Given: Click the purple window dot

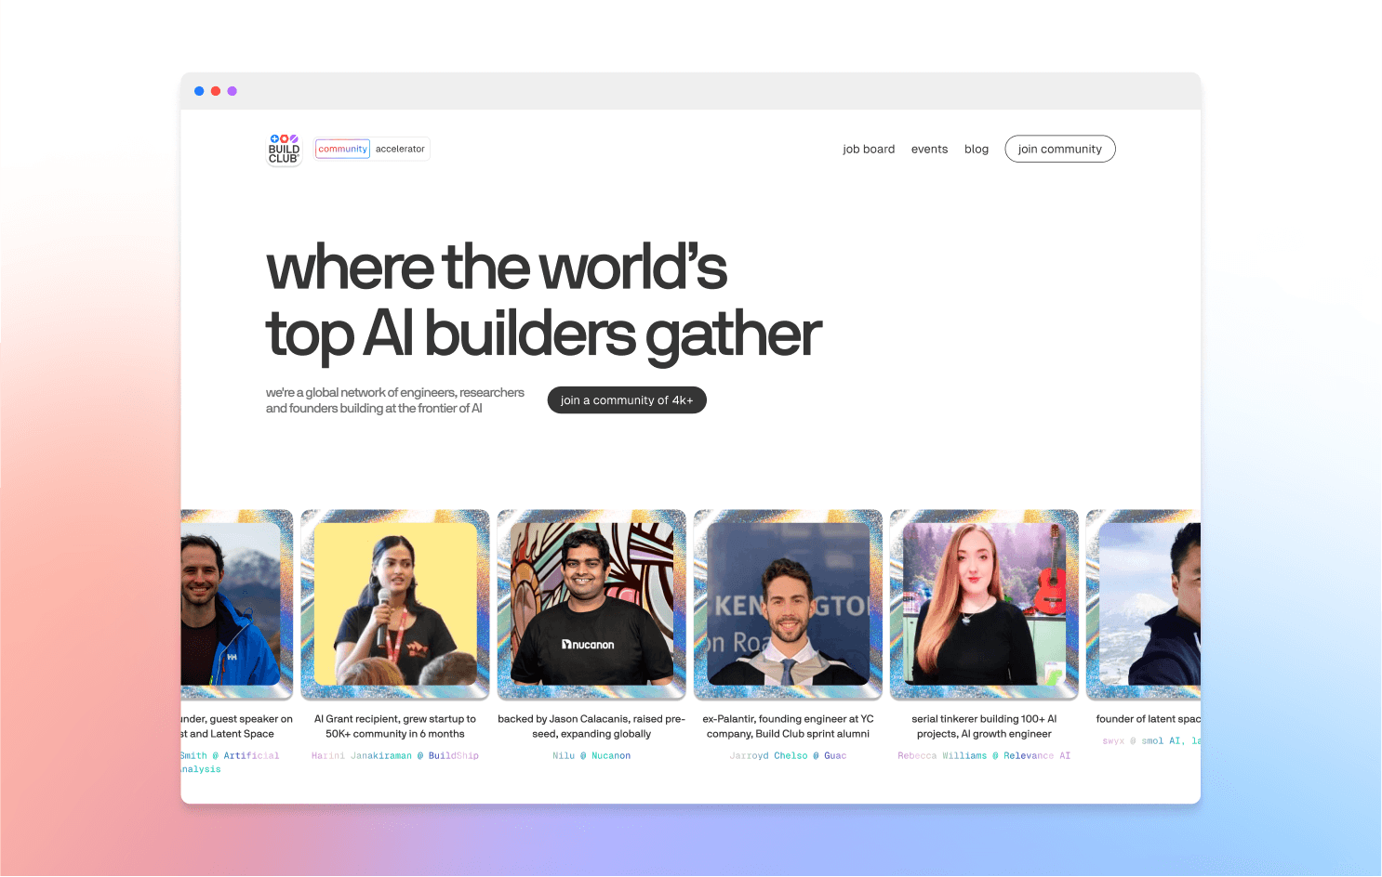Looking at the screenshot, I should 233,91.
